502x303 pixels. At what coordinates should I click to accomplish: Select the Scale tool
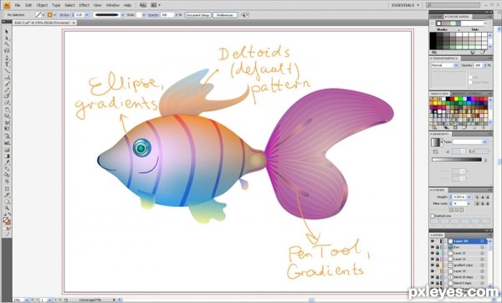[x=7, y=116]
